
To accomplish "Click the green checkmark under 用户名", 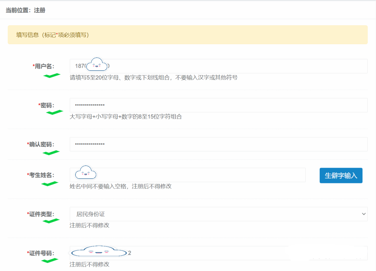I will pyautogui.click(x=51, y=75).
